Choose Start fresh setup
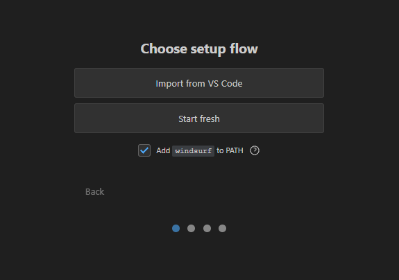399x280 pixels. point(199,118)
